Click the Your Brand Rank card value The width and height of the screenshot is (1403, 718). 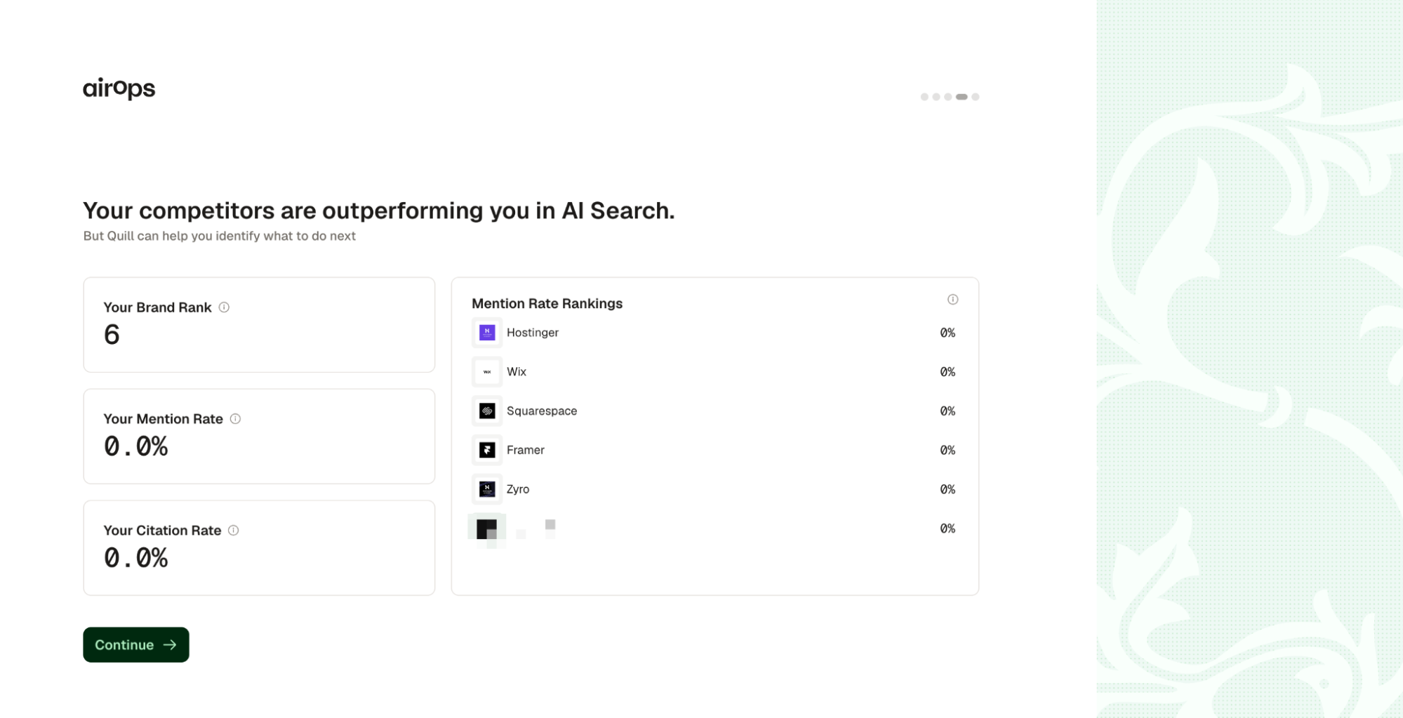tap(112, 335)
